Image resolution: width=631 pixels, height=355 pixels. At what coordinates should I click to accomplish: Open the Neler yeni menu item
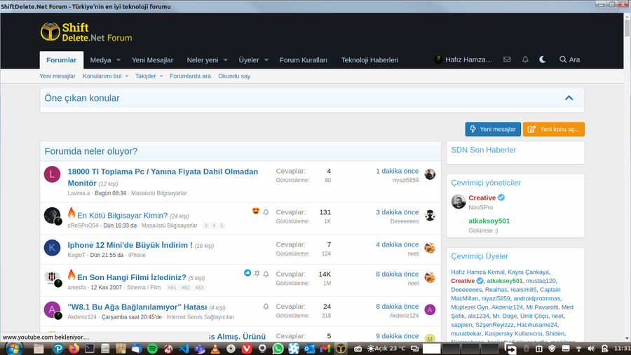(x=203, y=60)
